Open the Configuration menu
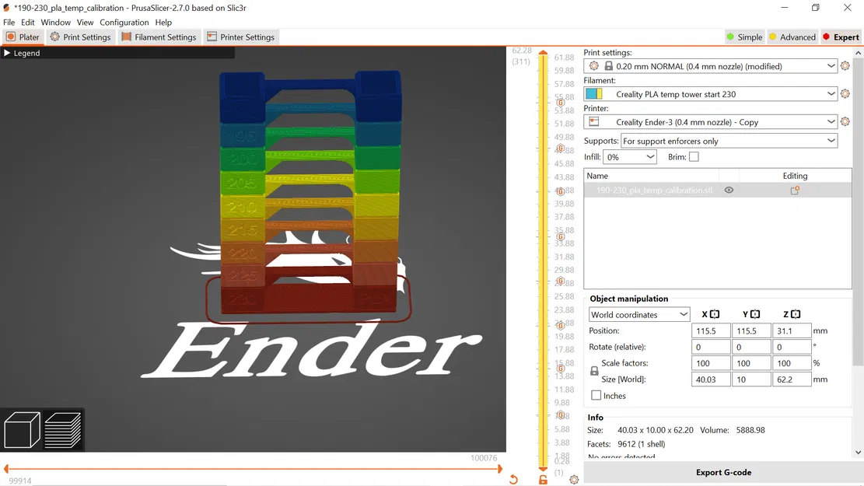The width and height of the screenshot is (864, 486). 124,22
